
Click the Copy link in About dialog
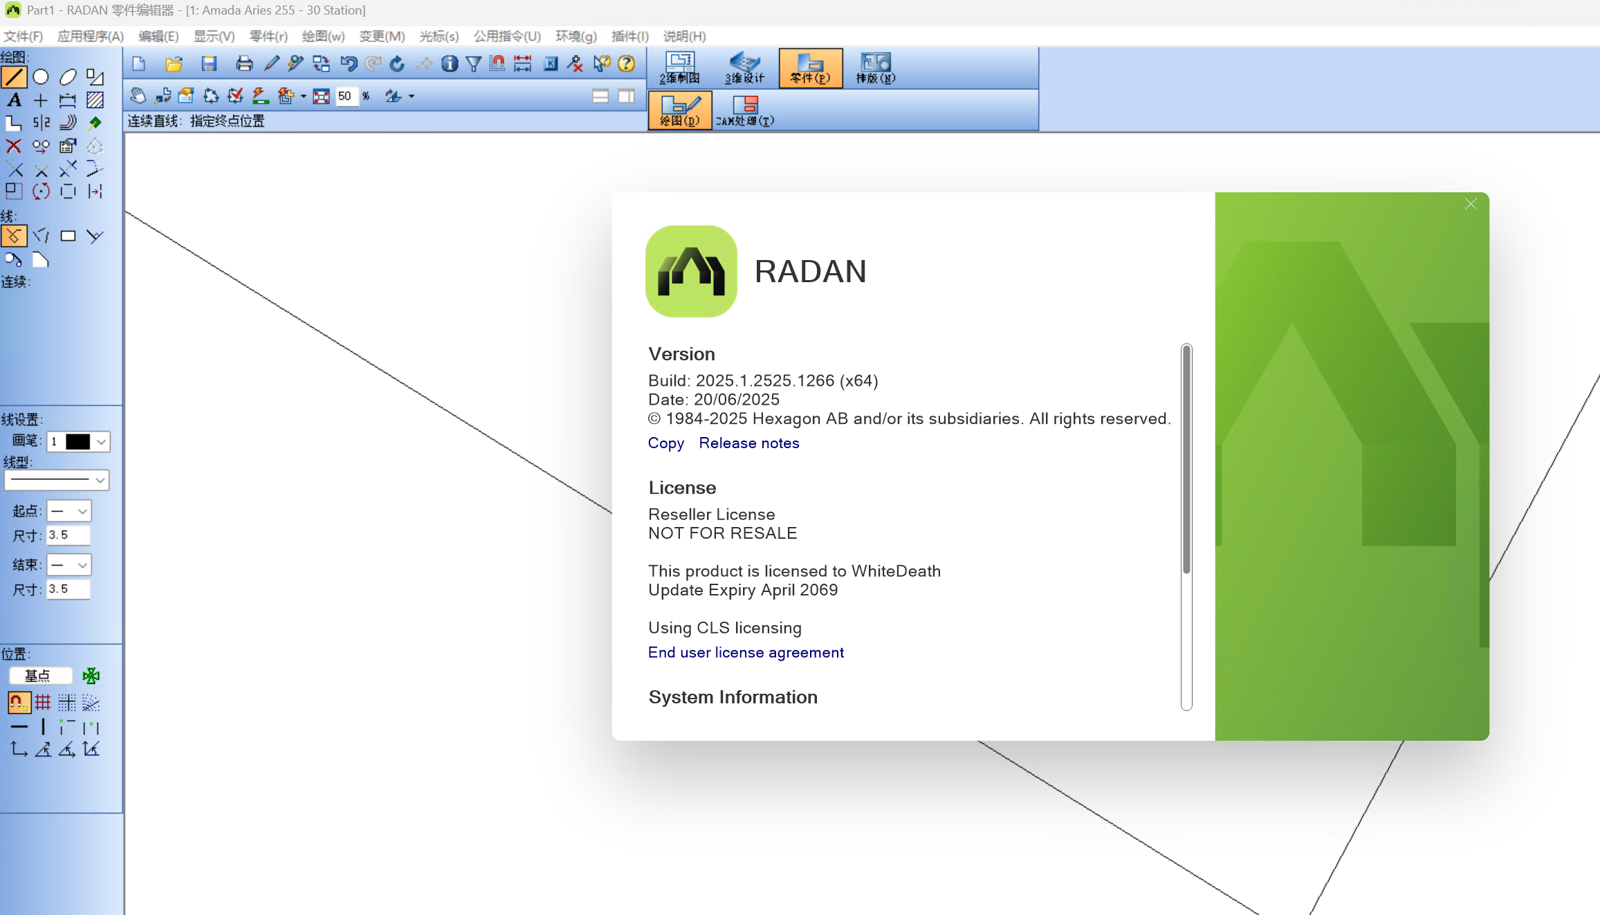(x=666, y=443)
